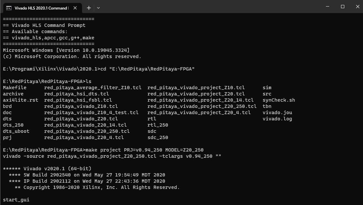Select the Vivado HLS 2020.1 Command tab

tap(42, 8)
